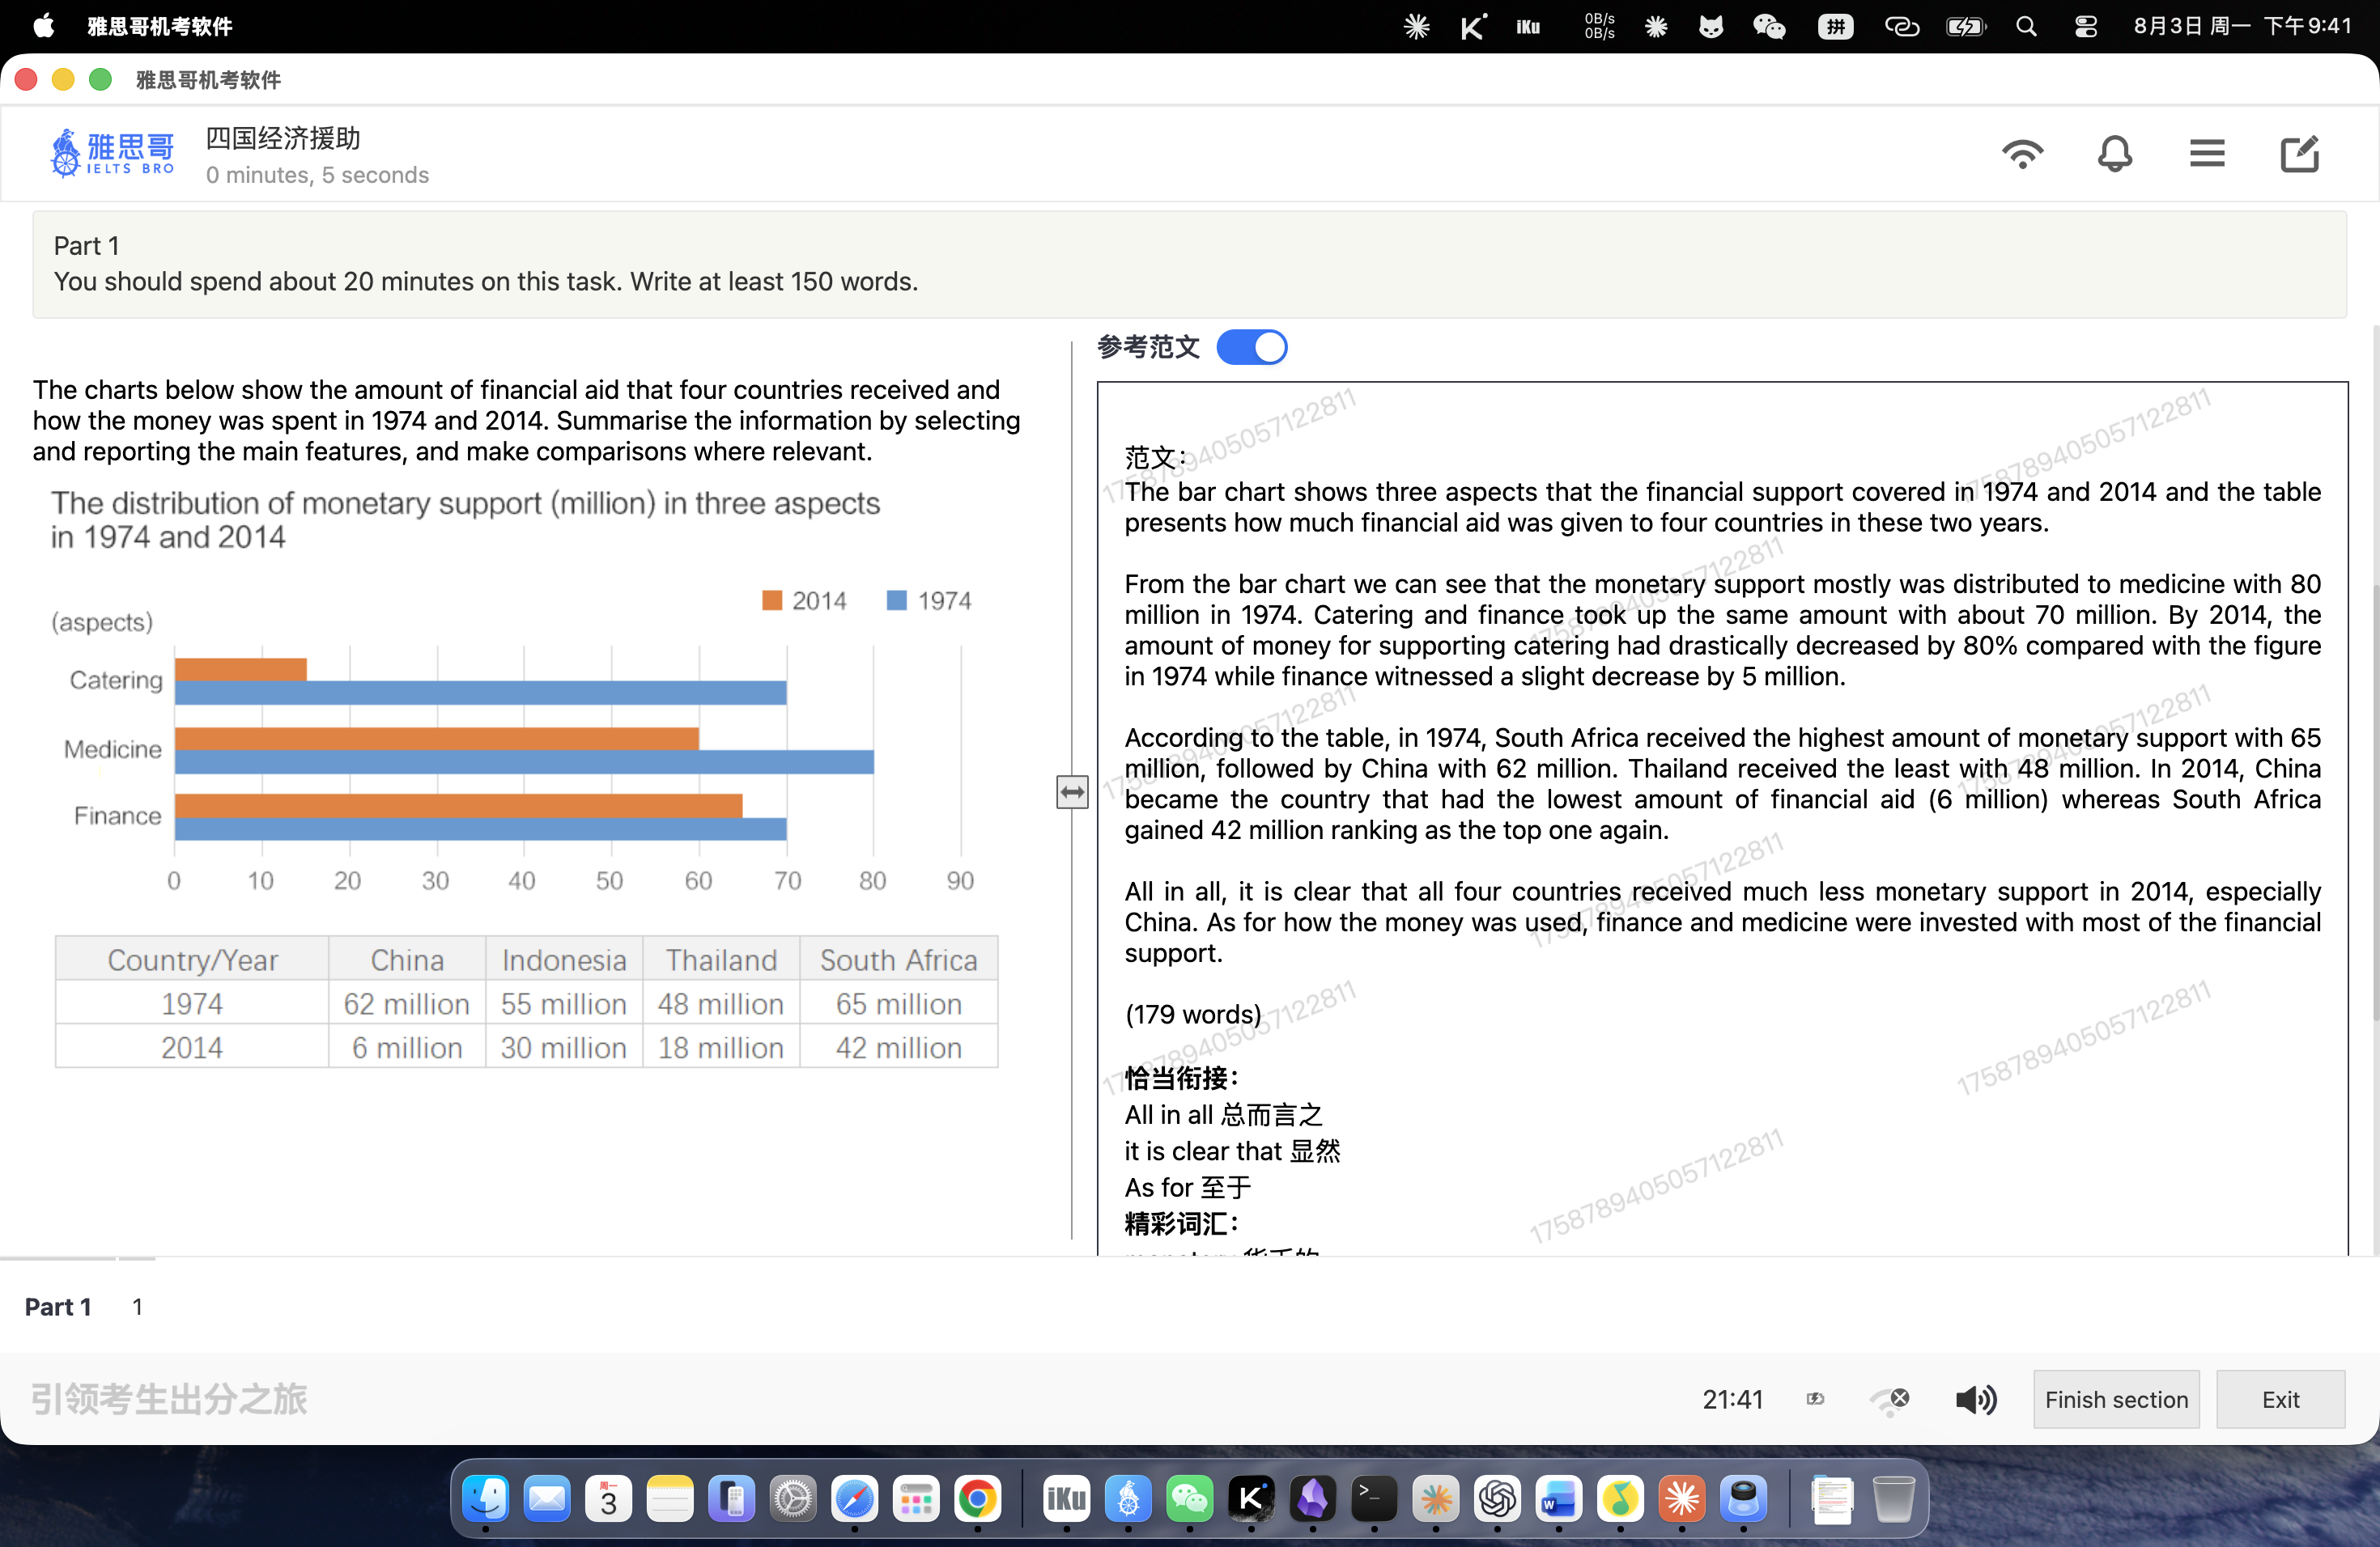Click the small battery icon beside timer
This screenshot has width=2380, height=1547.
click(1815, 1399)
